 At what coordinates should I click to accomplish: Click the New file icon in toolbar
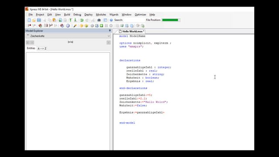click(x=29, y=20)
